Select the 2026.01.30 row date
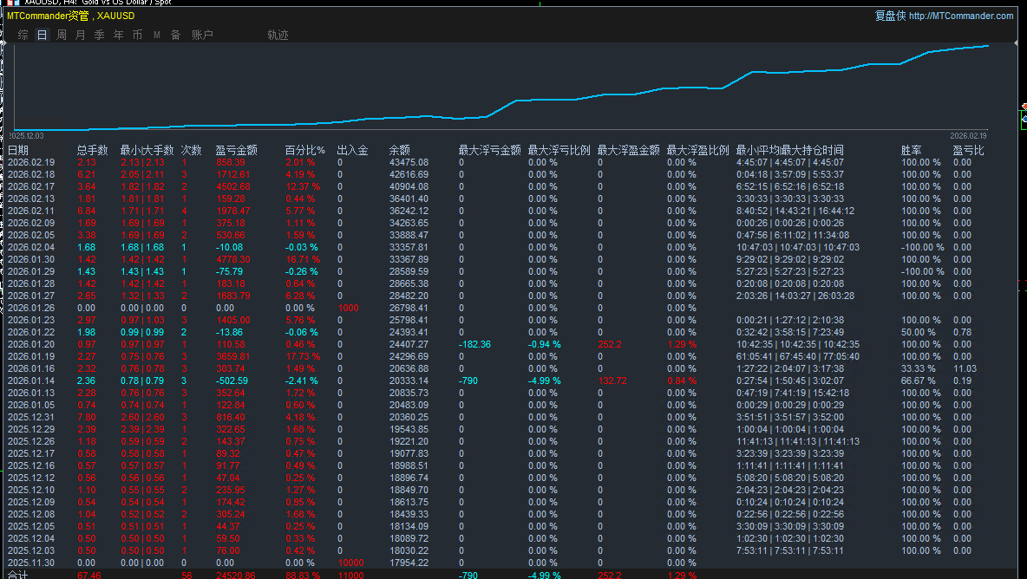Image resolution: width=1027 pixels, height=579 pixels. pos(30,260)
